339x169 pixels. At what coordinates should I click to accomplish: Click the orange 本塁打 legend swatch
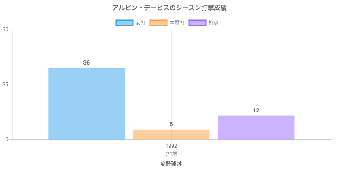158,23
